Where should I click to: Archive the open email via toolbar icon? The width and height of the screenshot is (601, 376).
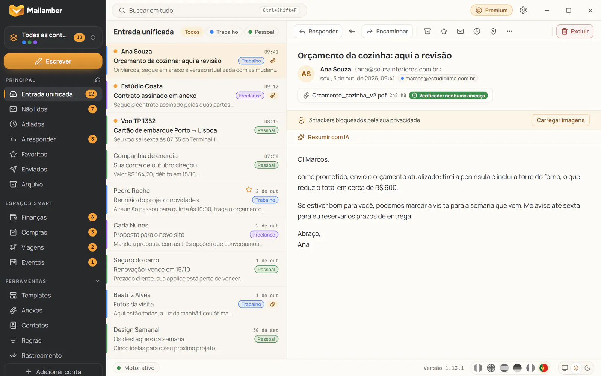click(x=427, y=32)
